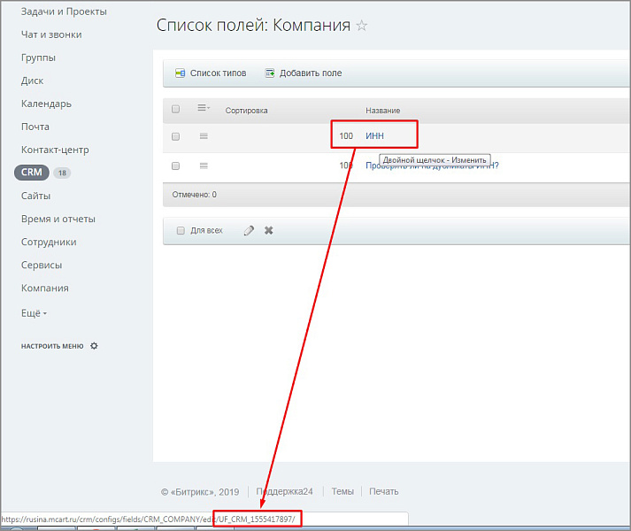Sort the table by the Сортировка column header
Image resolution: width=631 pixels, height=531 pixels.
tap(246, 111)
